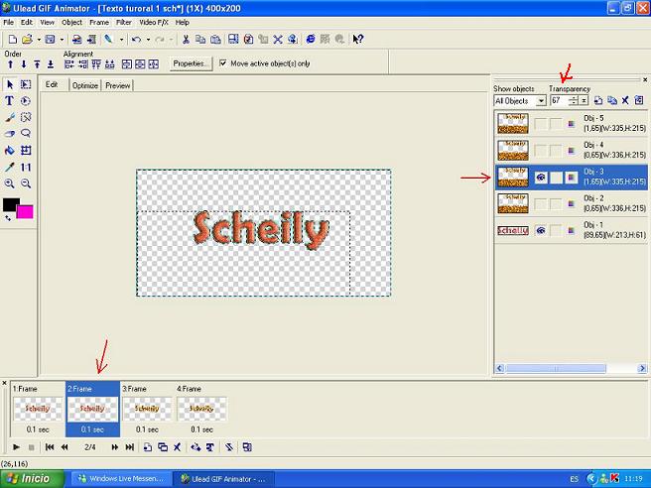
Task: Choose the Paint Brush tool
Action: (x=10, y=117)
